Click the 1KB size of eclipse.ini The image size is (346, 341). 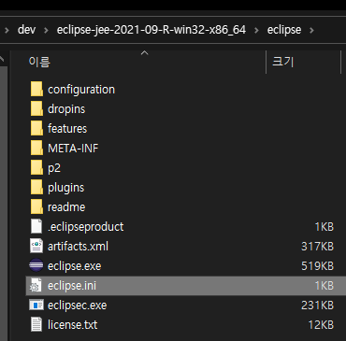tap(324, 286)
